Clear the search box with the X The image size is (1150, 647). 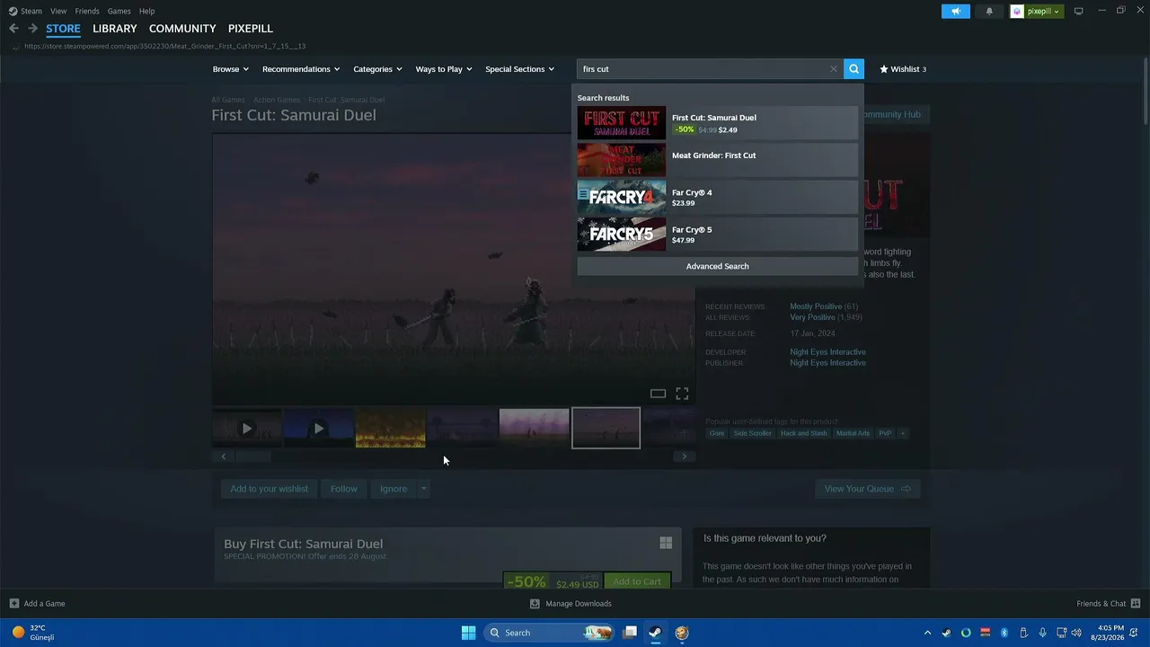(x=834, y=69)
